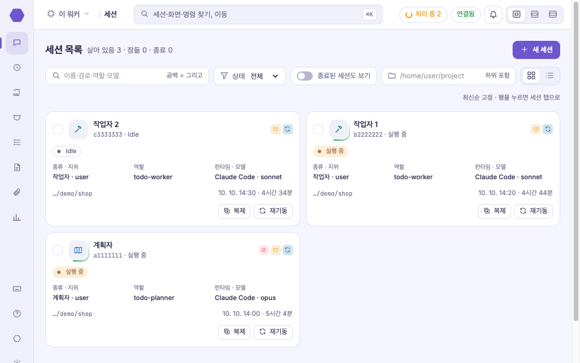Viewport: 580px width, 363px height.
Task: Open the document icon in sidebar
Action: [17, 167]
